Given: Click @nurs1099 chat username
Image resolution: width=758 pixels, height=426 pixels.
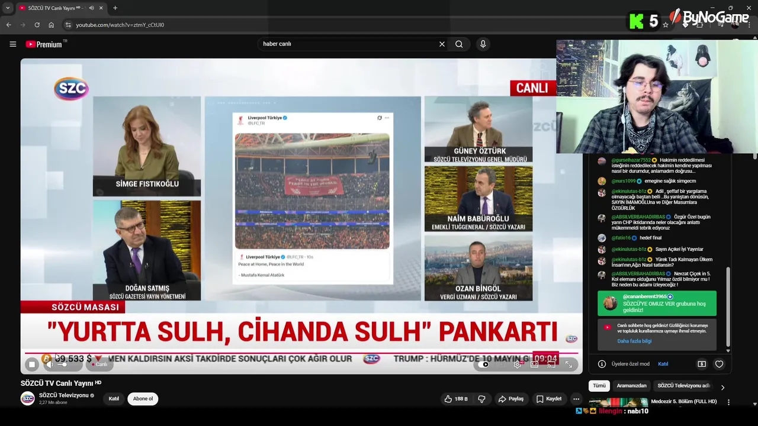Looking at the screenshot, I should [623, 181].
